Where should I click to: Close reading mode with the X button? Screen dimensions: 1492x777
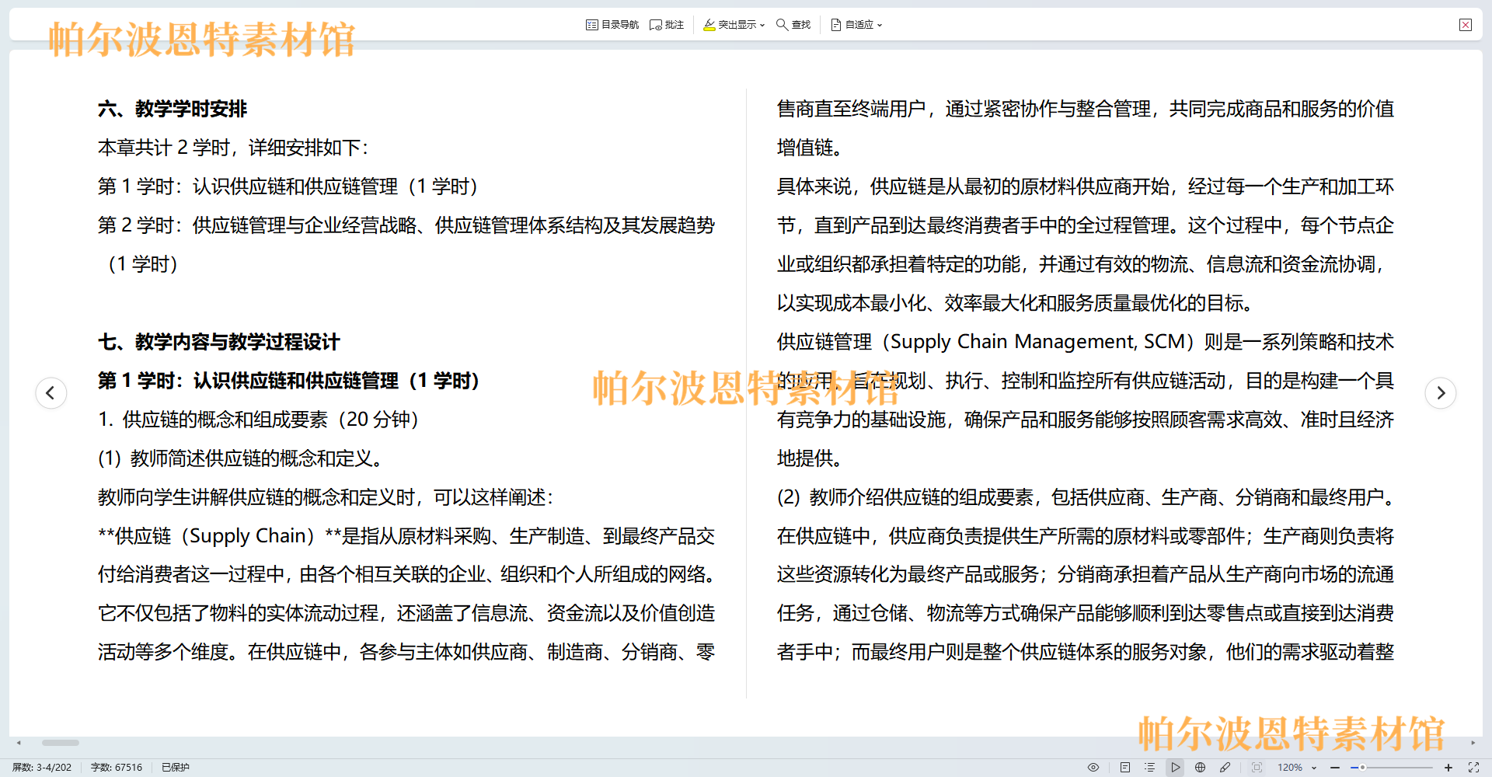1466,25
